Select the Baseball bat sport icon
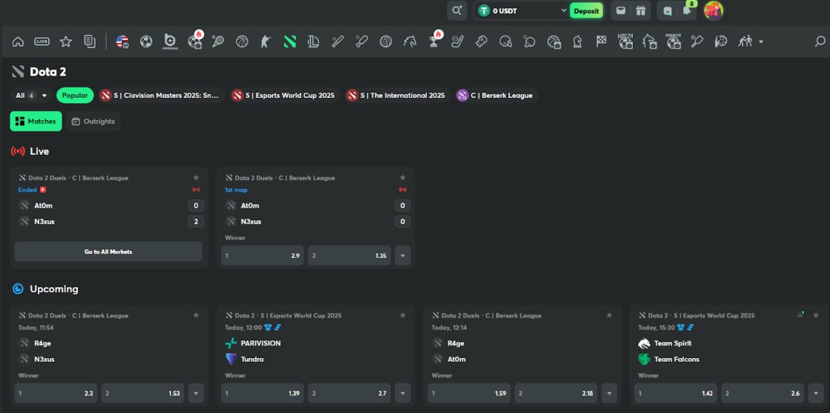Image resolution: width=830 pixels, height=413 pixels. (x=338, y=42)
